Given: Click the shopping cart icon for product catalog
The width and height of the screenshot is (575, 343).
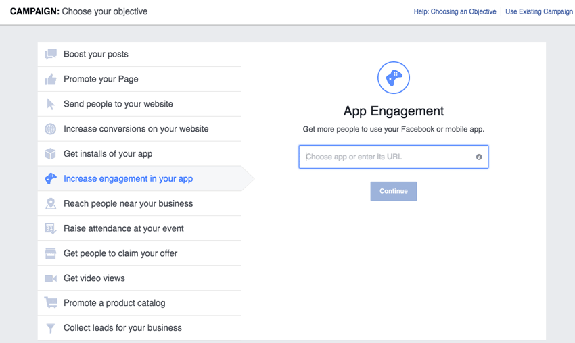Looking at the screenshot, I should tap(51, 302).
